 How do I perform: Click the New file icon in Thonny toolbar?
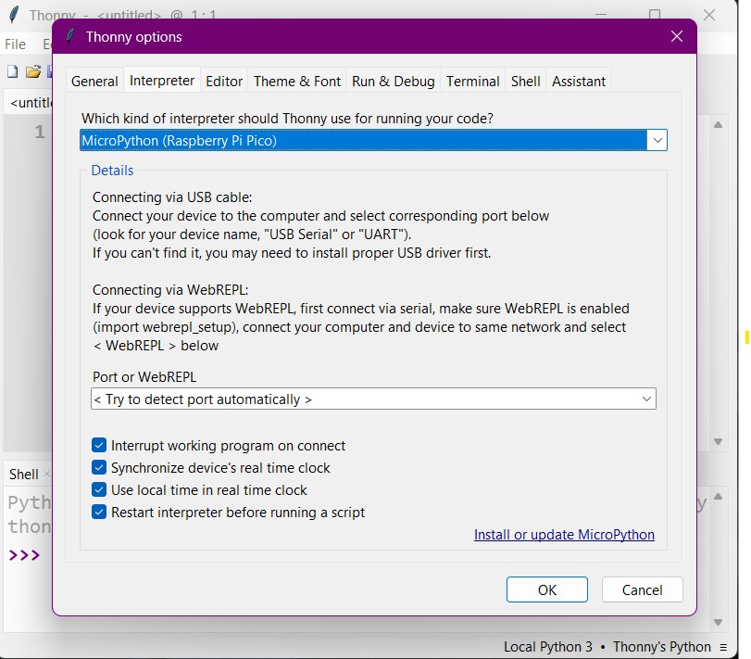12,71
